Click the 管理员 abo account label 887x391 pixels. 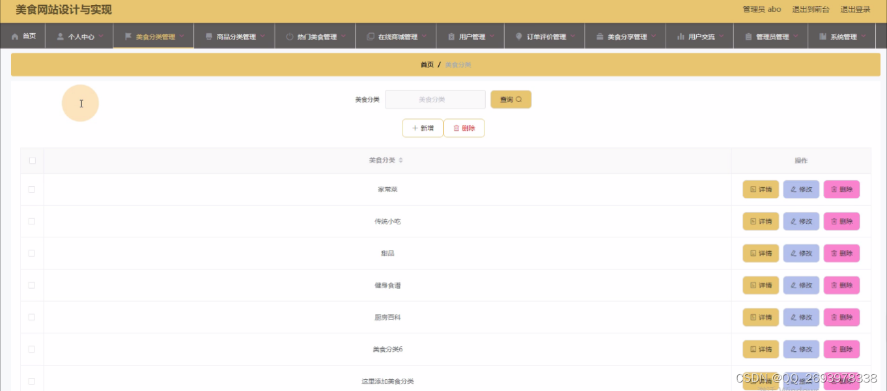[x=762, y=9]
